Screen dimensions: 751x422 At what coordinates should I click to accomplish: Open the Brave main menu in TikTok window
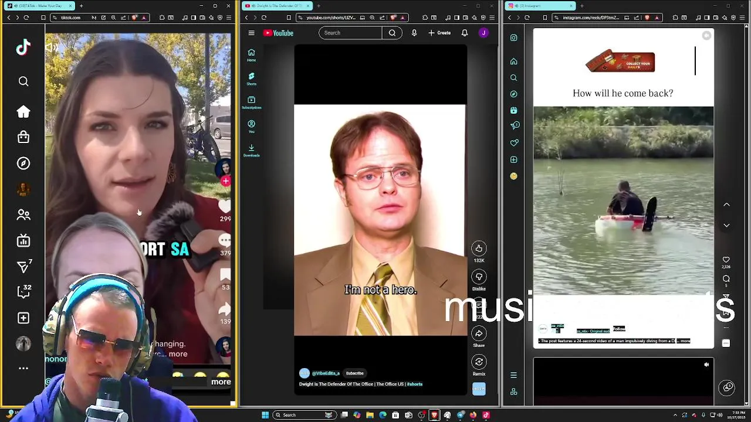coord(228,18)
